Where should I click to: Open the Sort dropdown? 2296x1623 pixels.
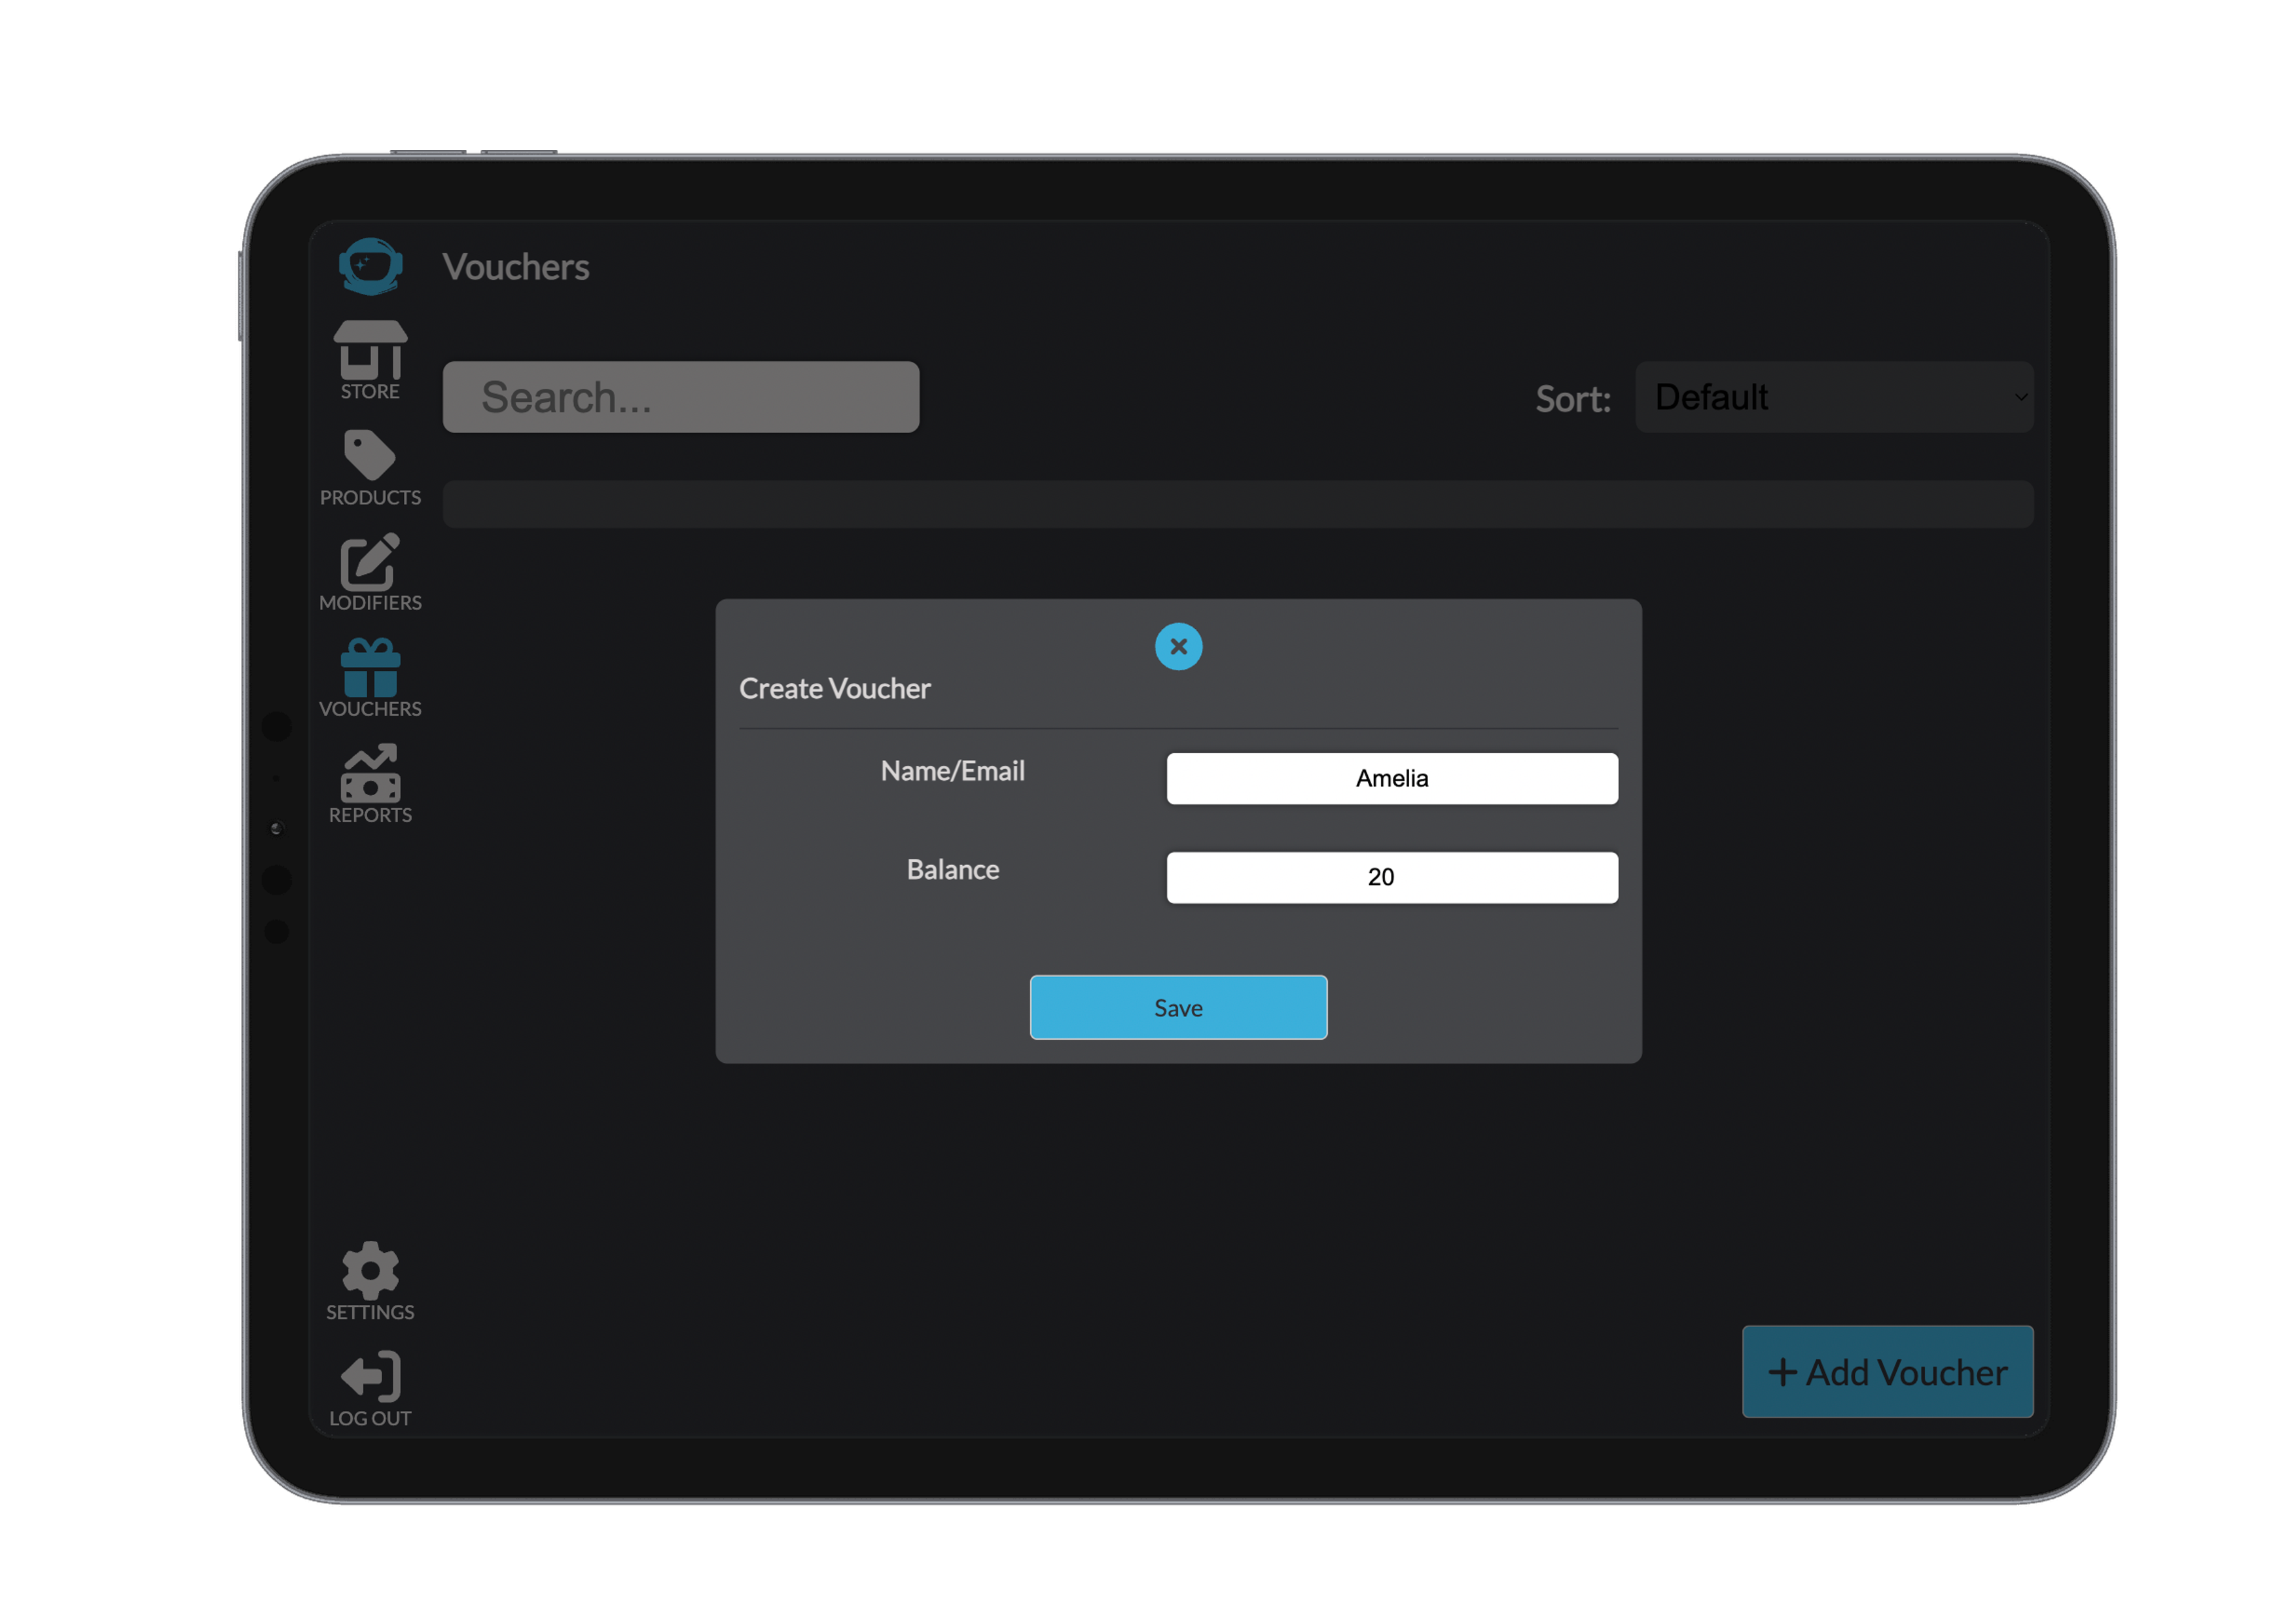tap(1835, 397)
